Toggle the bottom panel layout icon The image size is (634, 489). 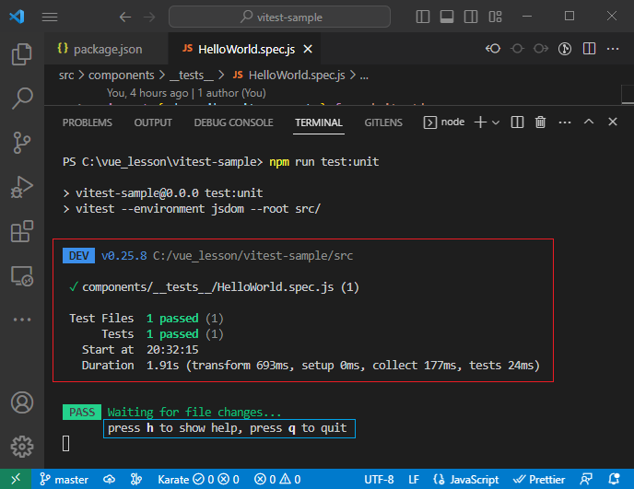tap(446, 17)
